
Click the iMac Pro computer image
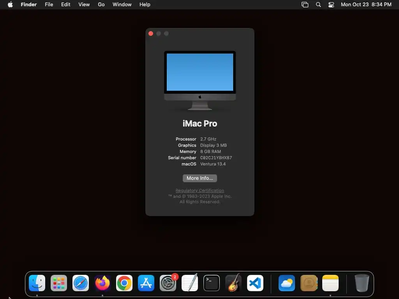[x=200, y=81]
